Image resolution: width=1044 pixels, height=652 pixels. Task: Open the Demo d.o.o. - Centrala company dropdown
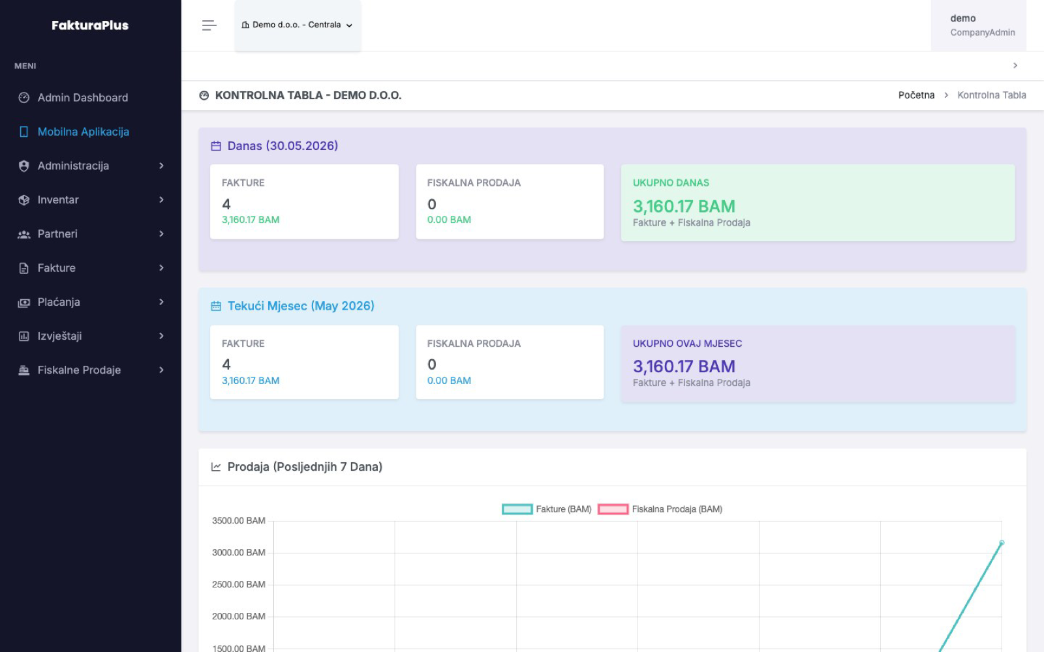pos(298,25)
